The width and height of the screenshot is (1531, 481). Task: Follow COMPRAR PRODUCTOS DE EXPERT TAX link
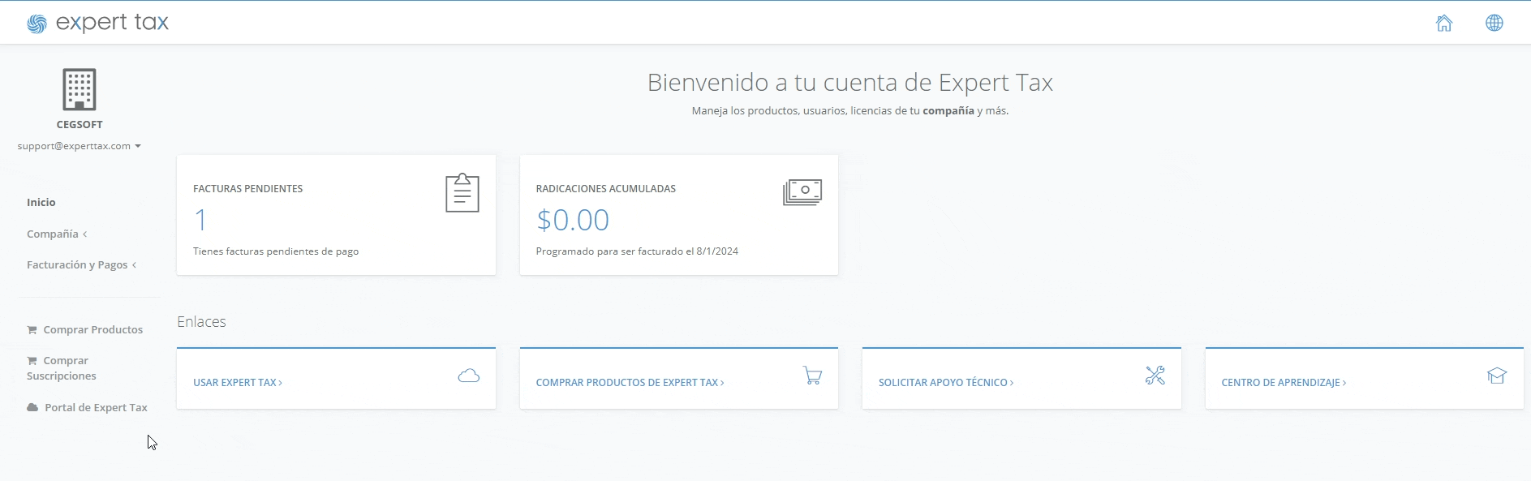[x=630, y=383]
